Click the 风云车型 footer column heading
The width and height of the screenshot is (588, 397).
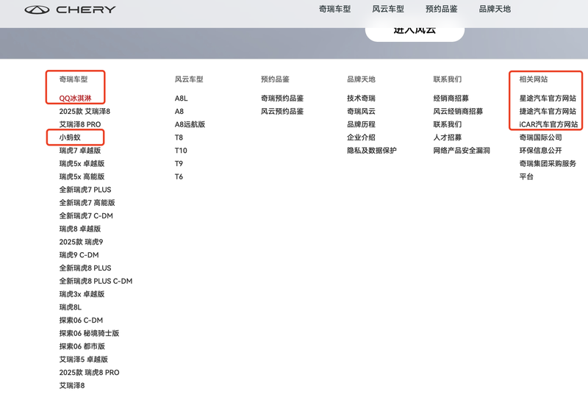[189, 79]
